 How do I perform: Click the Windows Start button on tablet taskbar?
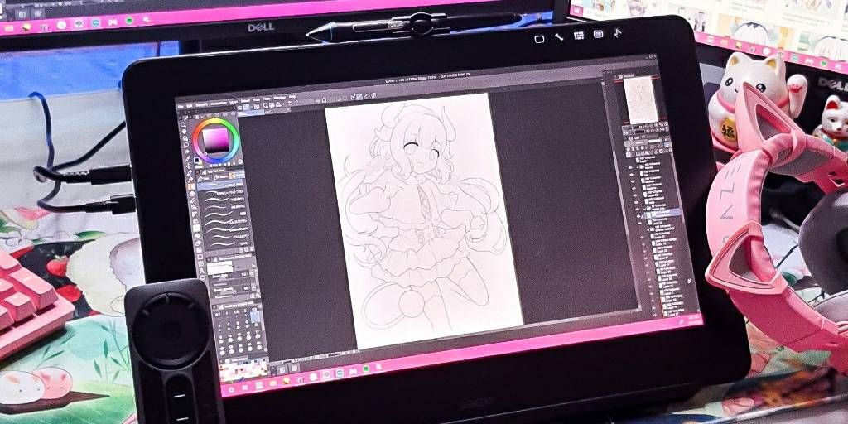pos(231,390)
